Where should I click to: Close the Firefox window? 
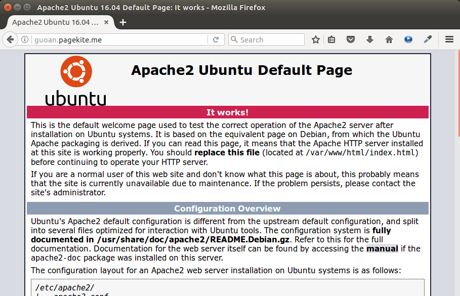coord(8,8)
